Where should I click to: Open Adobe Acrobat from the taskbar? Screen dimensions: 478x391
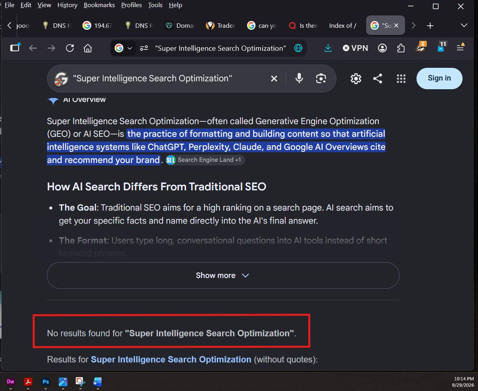pyautogui.click(x=28, y=381)
